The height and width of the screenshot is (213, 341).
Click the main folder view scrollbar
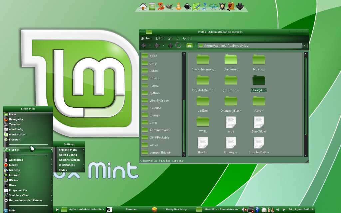306,104
